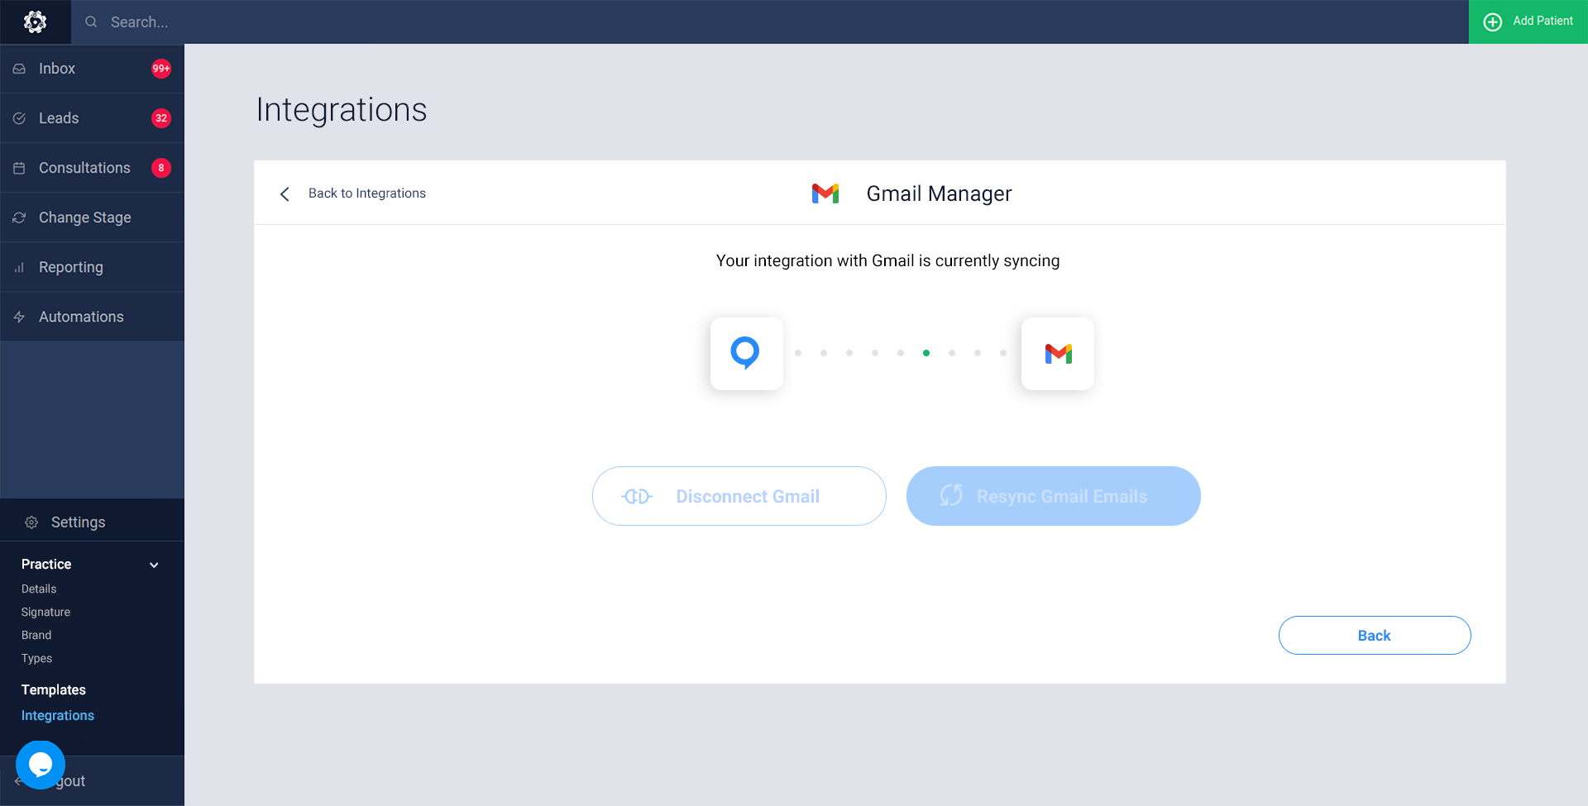This screenshot has width=1588, height=806.
Task: Open the Leads section
Action: coord(92,118)
